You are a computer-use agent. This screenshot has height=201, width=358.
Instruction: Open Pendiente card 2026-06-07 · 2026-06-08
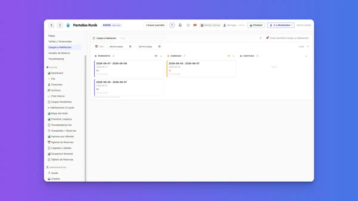[x=129, y=69]
